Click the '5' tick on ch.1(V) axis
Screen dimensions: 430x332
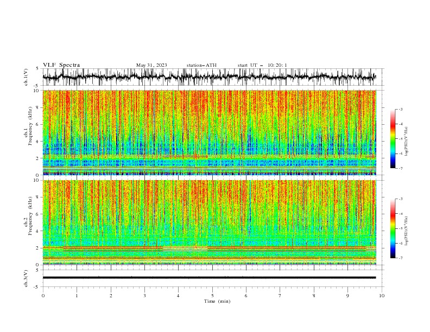(37, 69)
